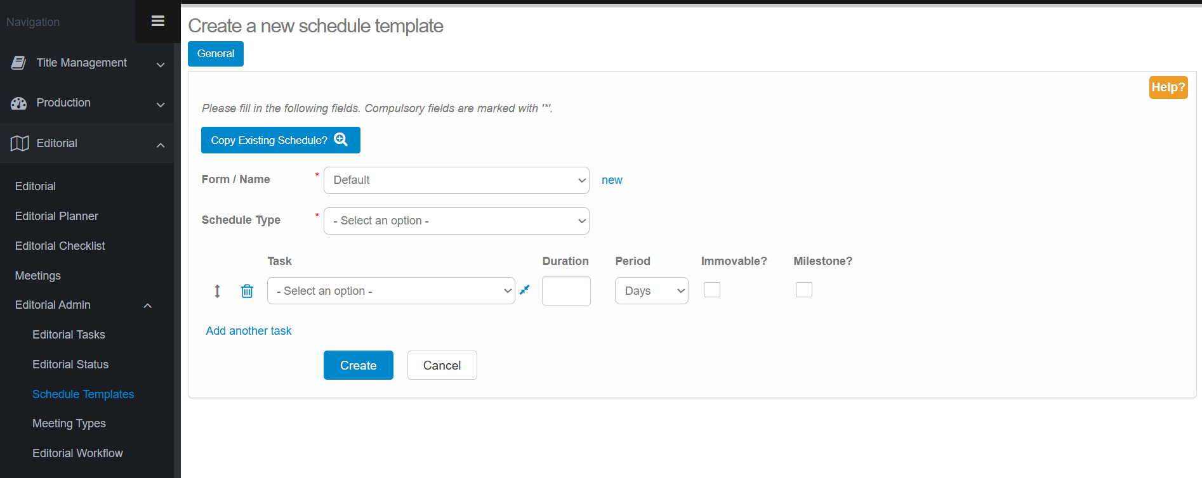Open the Task select dropdown

391,291
